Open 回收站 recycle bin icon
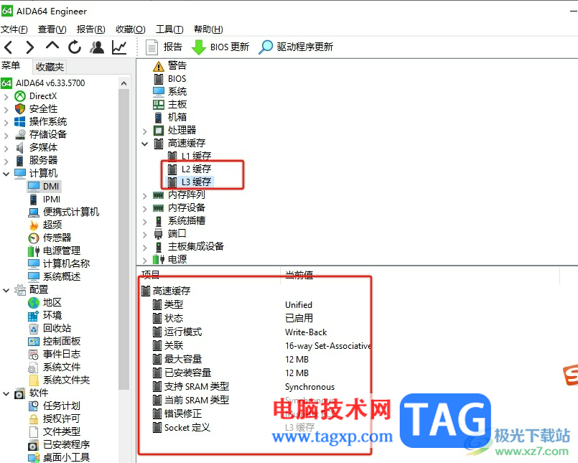Viewport: 578px width, 463px height. pos(34,329)
